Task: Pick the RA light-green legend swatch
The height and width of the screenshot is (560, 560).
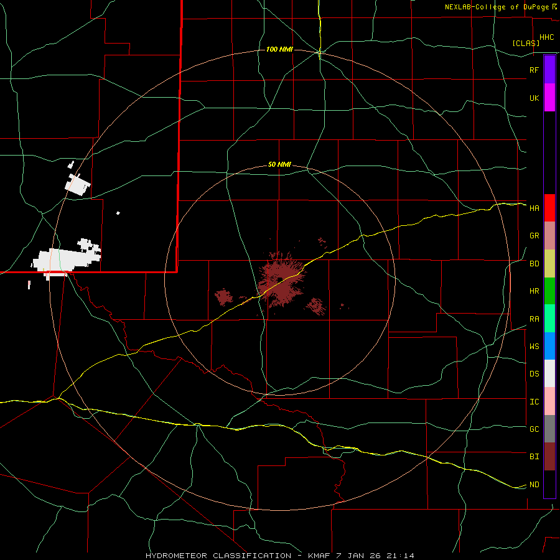Action: (549, 319)
